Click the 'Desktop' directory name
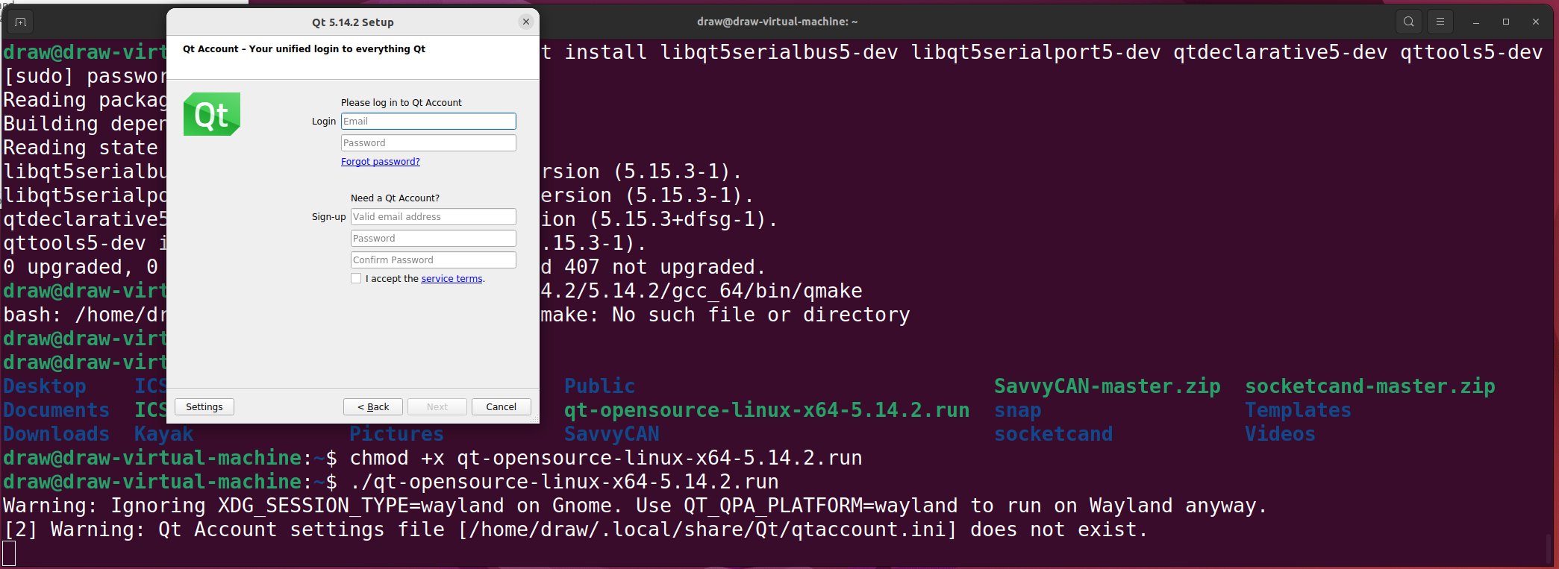 [45, 386]
